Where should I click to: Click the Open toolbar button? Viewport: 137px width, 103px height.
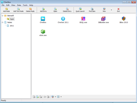coord(55,10)
